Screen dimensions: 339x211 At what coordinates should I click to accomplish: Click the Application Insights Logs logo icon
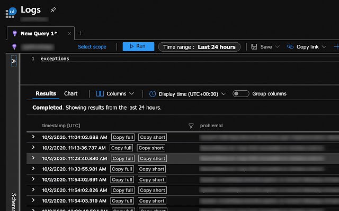pos(11,13)
